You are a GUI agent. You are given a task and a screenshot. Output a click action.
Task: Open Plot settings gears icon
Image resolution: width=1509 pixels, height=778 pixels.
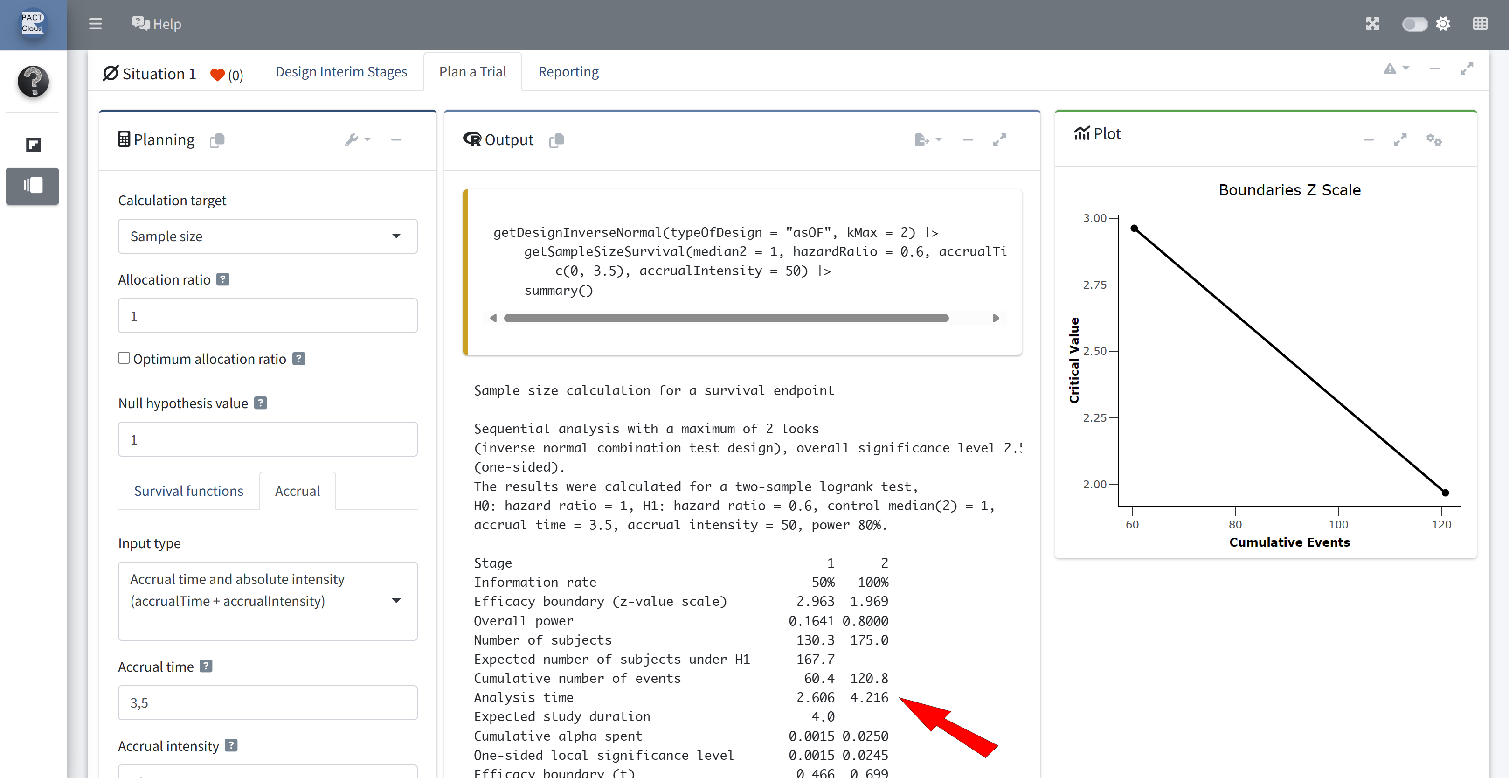click(1433, 140)
